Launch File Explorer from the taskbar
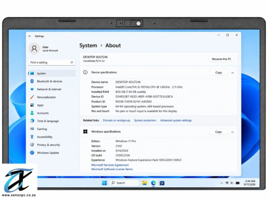The width and height of the screenshot is (268, 201). [x=145, y=183]
